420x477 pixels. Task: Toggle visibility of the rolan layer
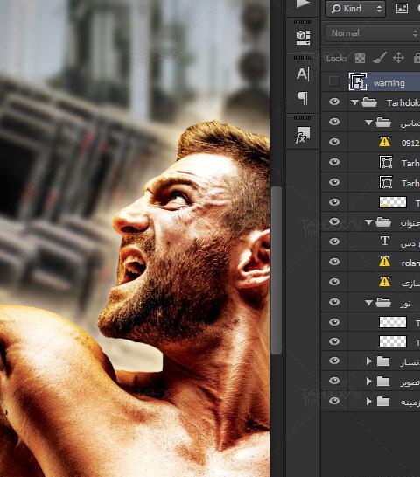[x=334, y=262]
